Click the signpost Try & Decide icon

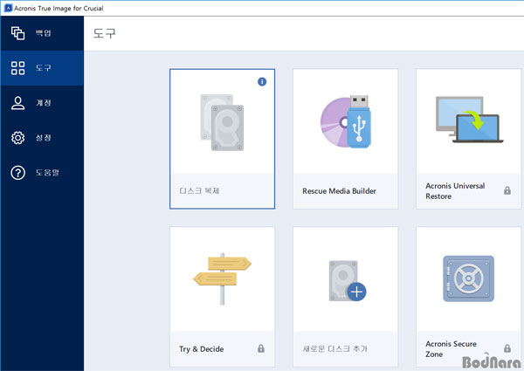tap(222, 278)
